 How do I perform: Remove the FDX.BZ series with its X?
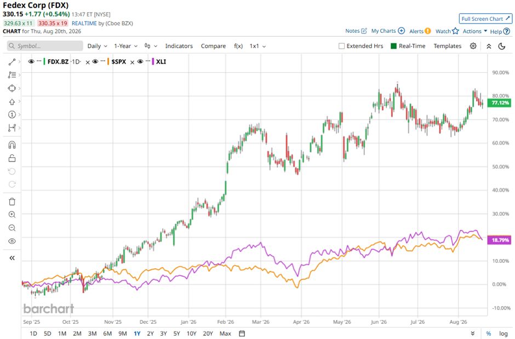click(x=87, y=62)
